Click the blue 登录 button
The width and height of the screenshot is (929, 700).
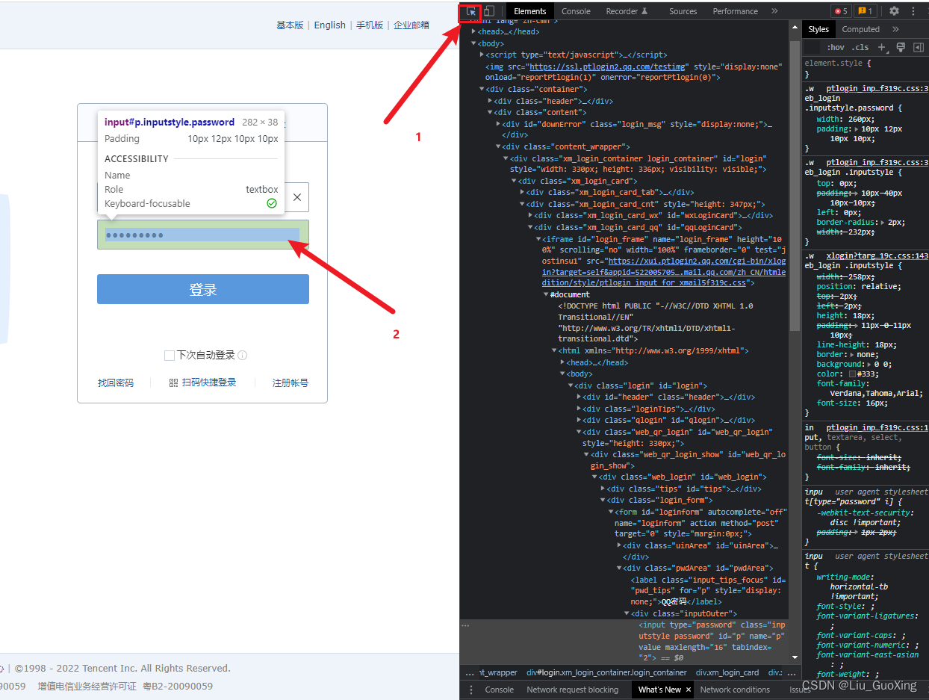[x=203, y=289]
